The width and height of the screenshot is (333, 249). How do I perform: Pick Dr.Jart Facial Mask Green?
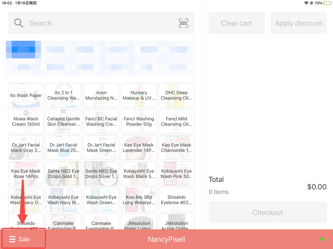(101, 148)
